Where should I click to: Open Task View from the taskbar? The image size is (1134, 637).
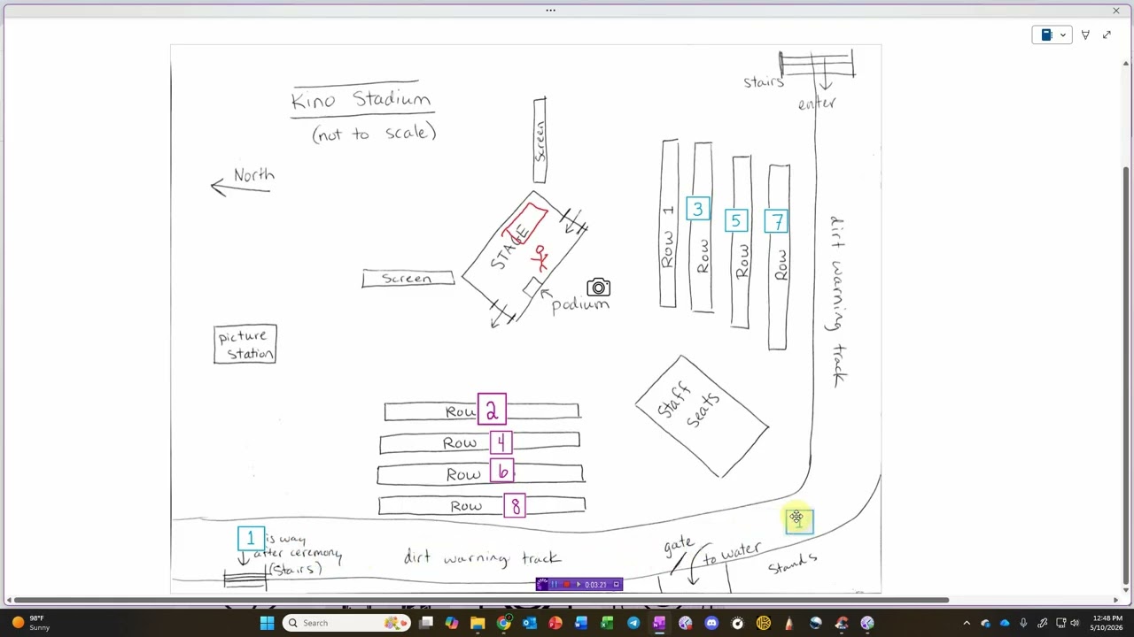pos(426,623)
